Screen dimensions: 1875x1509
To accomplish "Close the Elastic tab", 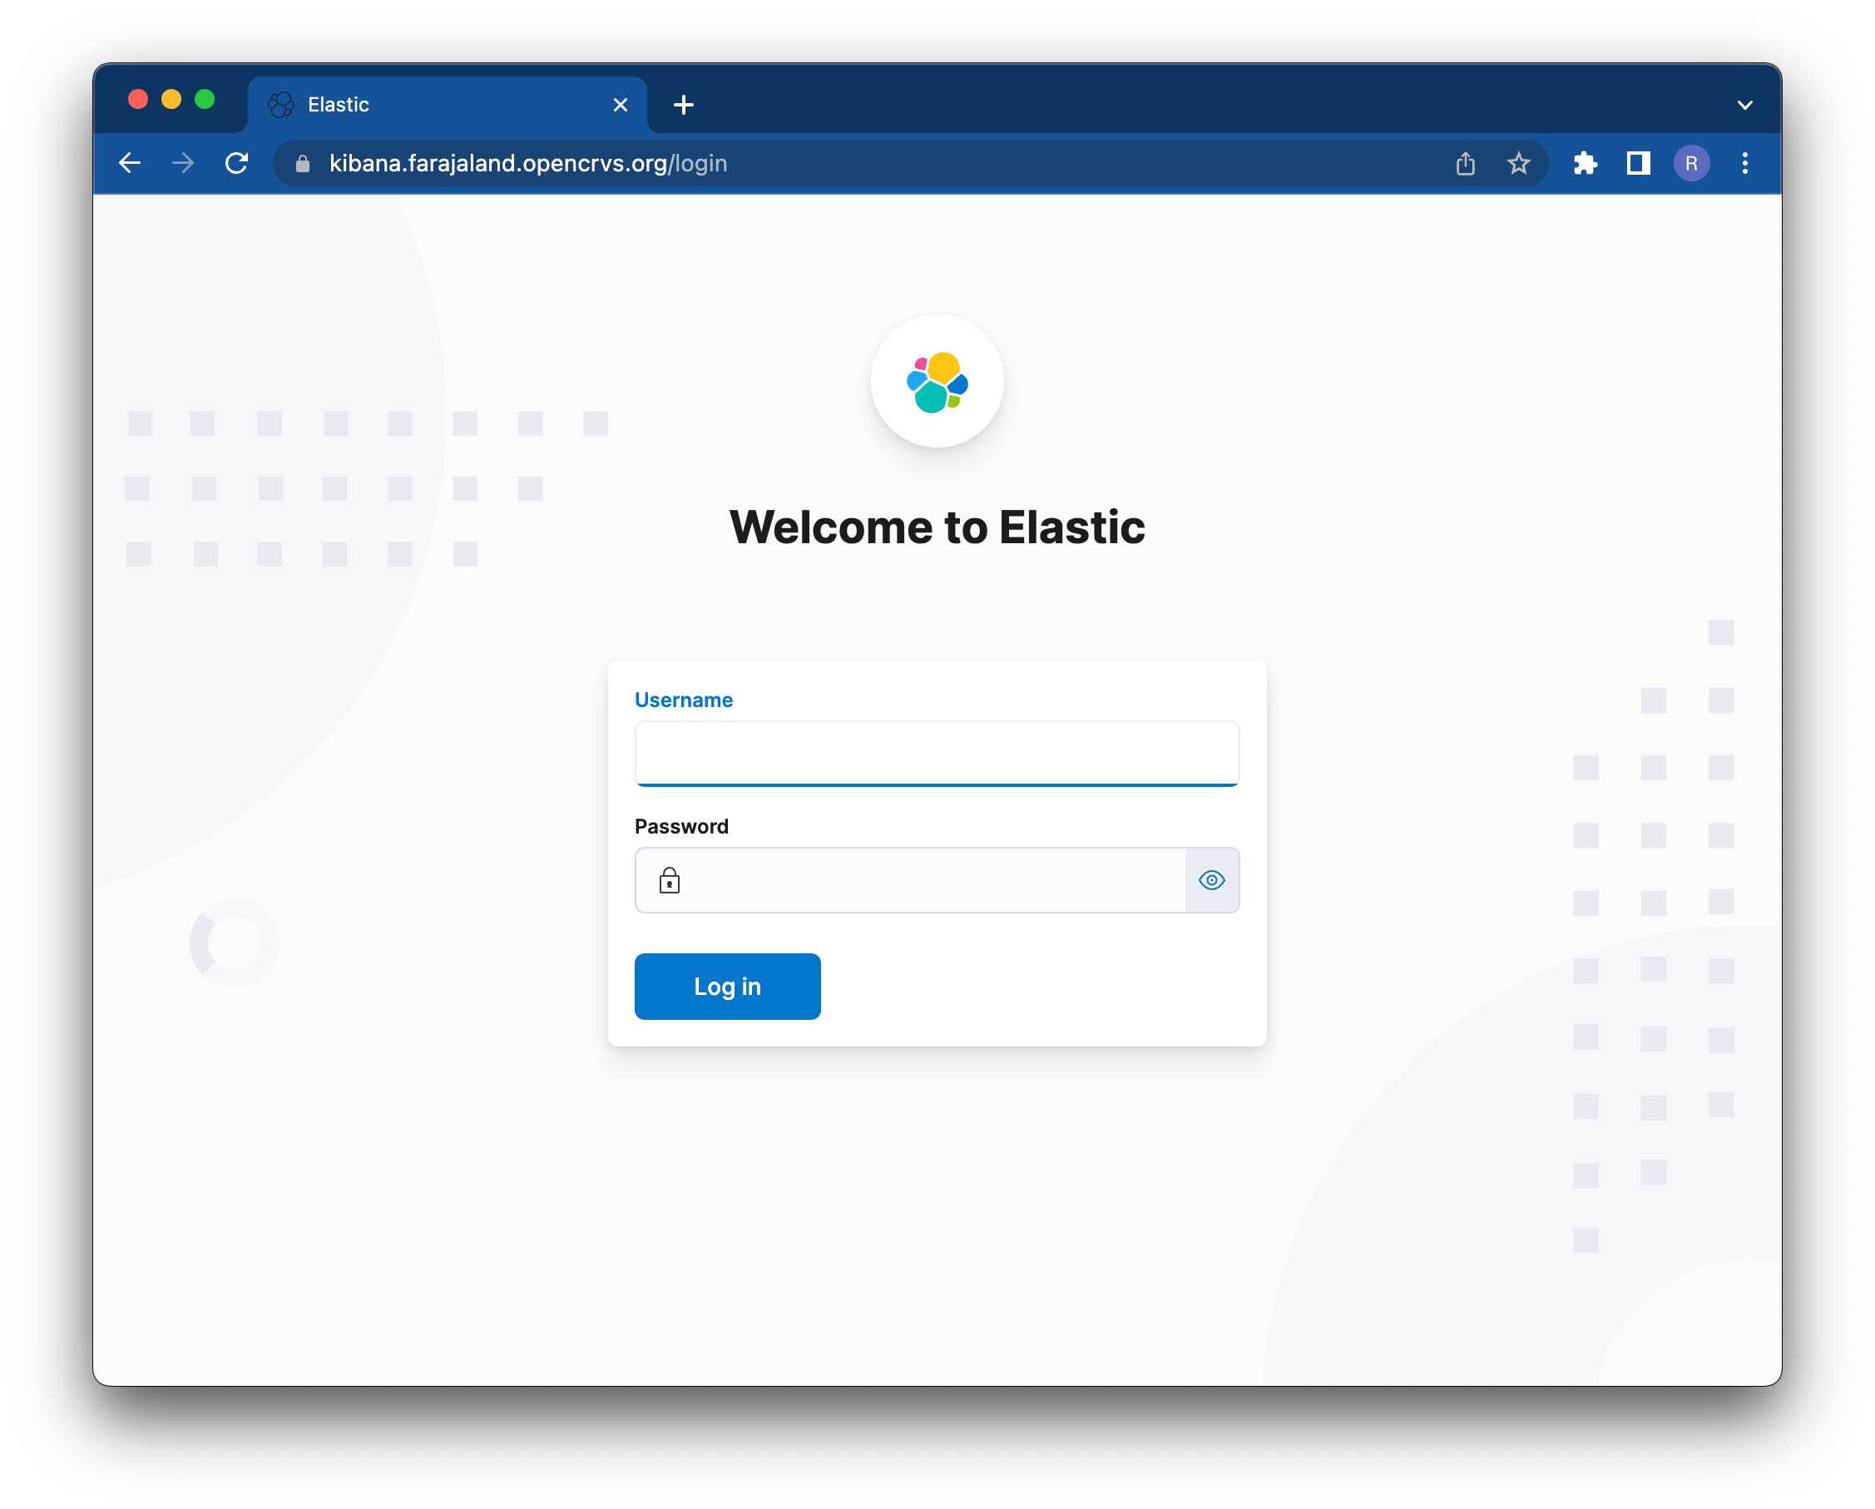I will click(620, 106).
